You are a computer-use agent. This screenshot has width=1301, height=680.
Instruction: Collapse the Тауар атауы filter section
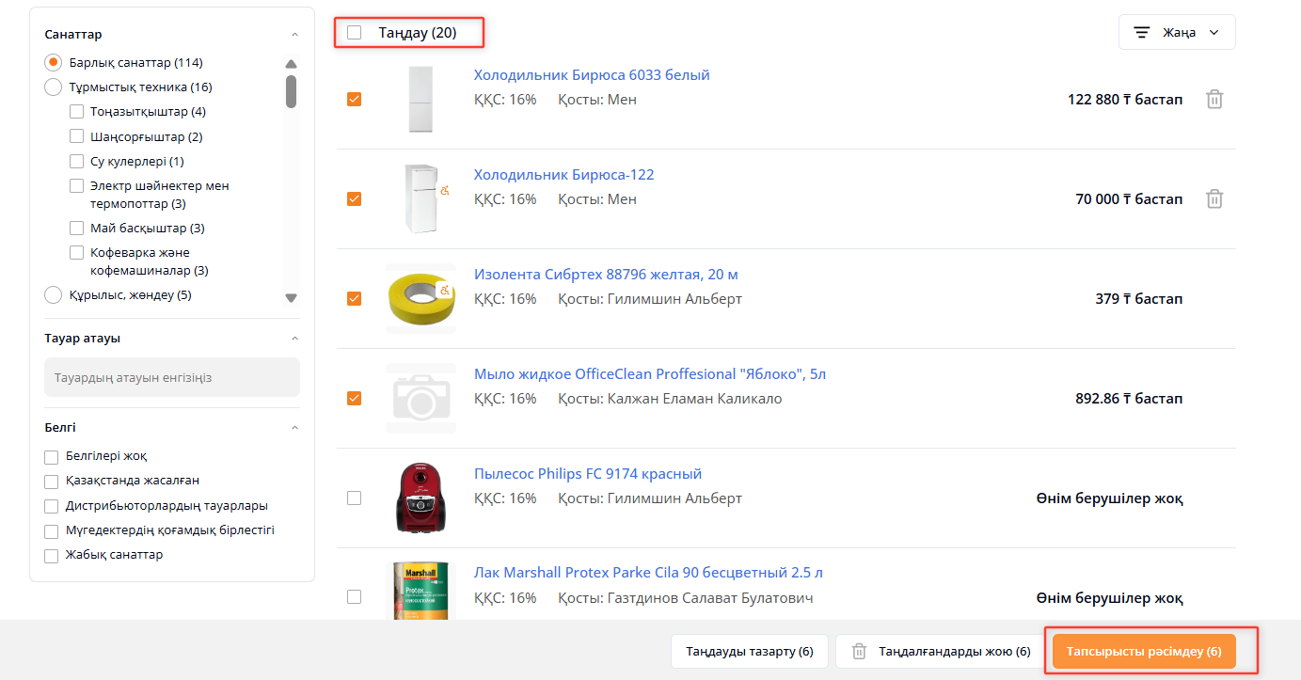(x=294, y=339)
